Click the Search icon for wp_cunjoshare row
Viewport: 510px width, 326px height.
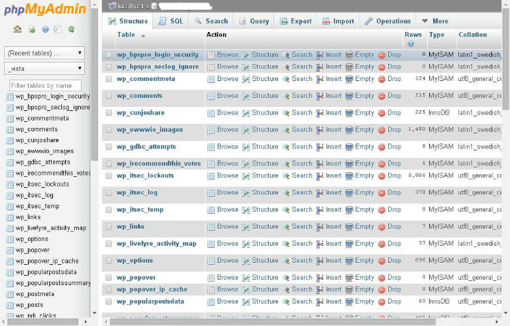pyautogui.click(x=286, y=113)
